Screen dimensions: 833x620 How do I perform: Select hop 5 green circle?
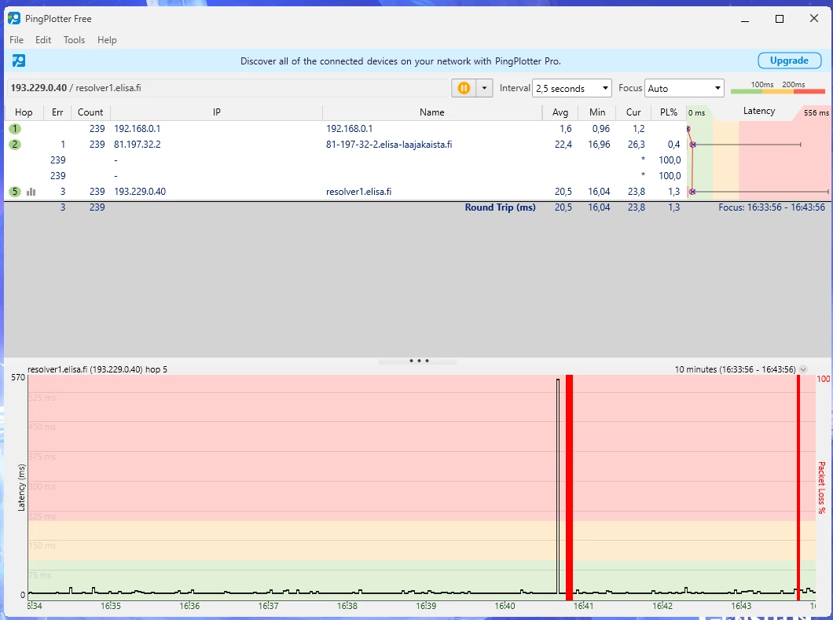click(15, 192)
